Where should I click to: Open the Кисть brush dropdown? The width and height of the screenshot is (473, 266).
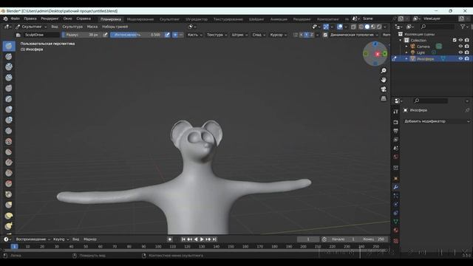click(195, 35)
